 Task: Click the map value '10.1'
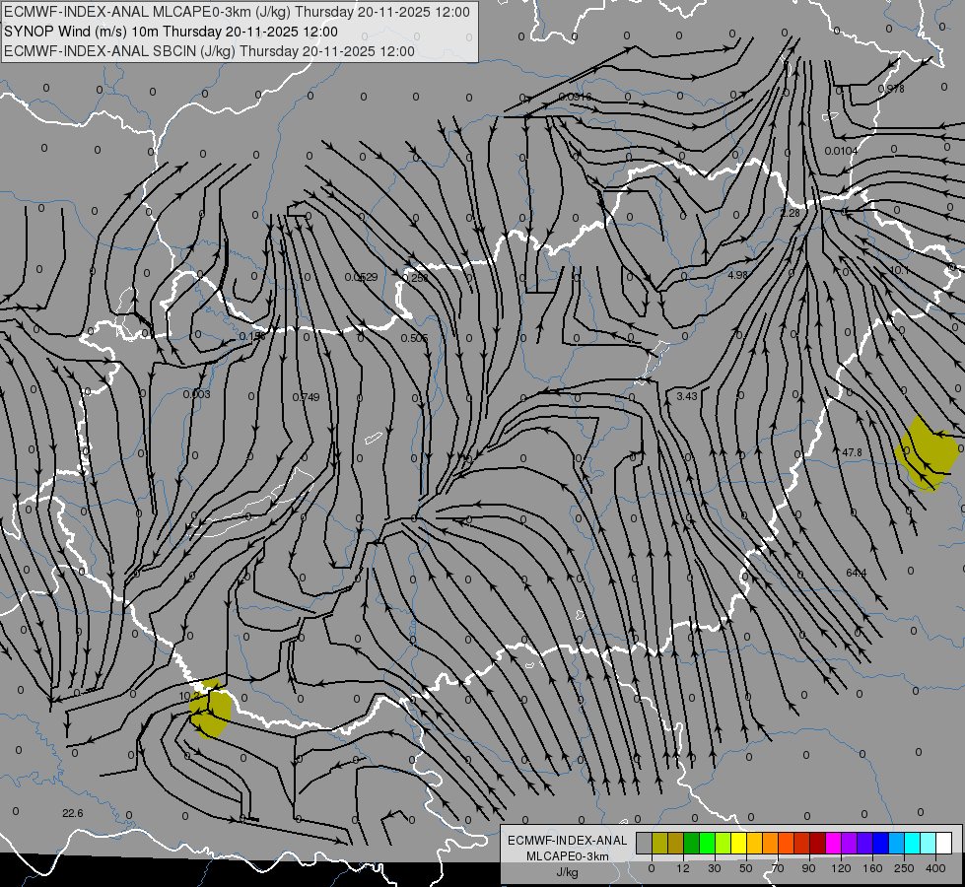[899, 271]
